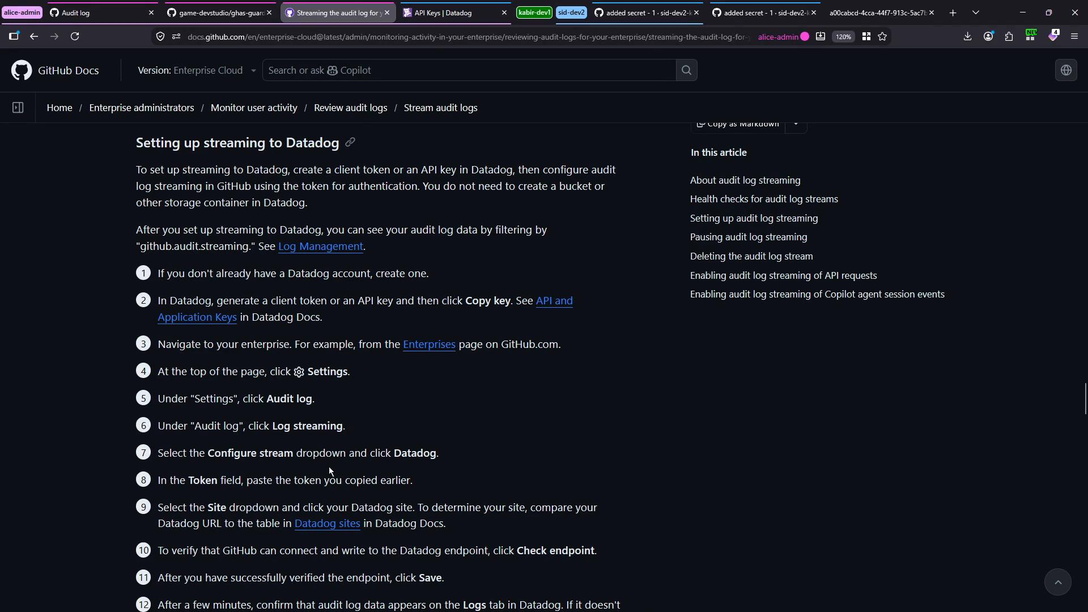Click the save-to-pocket style tray icon

(x=820, y=37)
